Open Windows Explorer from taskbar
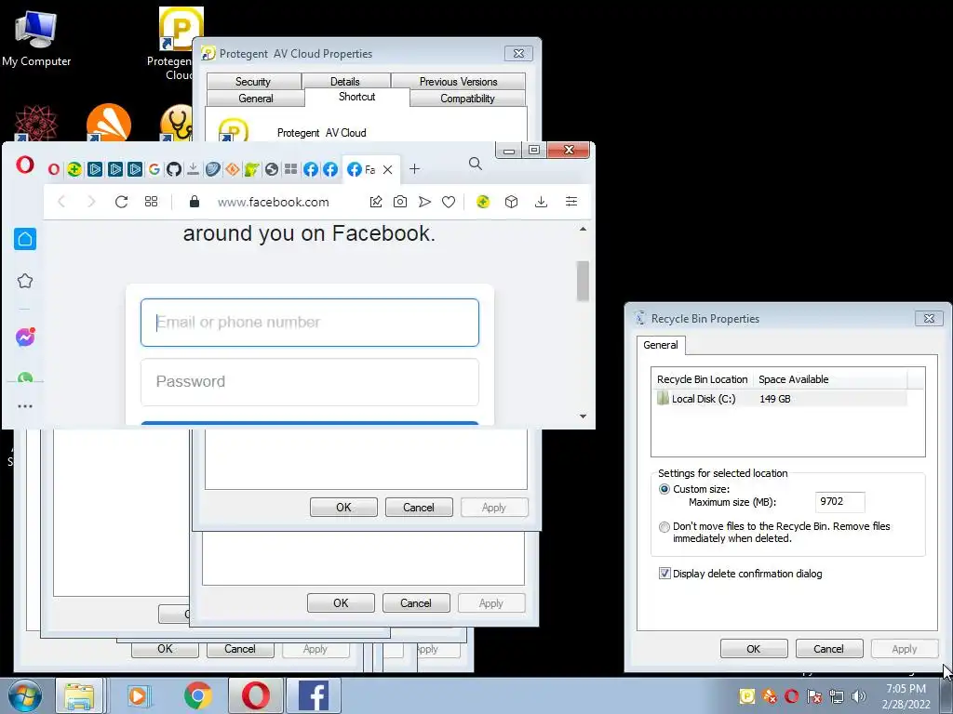The image size is (953, 714). (x=80, y=695)
